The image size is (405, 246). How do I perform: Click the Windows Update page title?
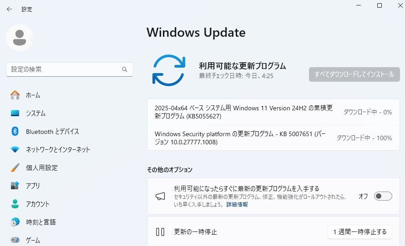tap(196, 33)
